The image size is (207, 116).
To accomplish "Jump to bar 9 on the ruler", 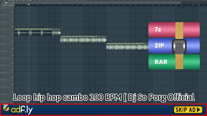I will point(61,5).
